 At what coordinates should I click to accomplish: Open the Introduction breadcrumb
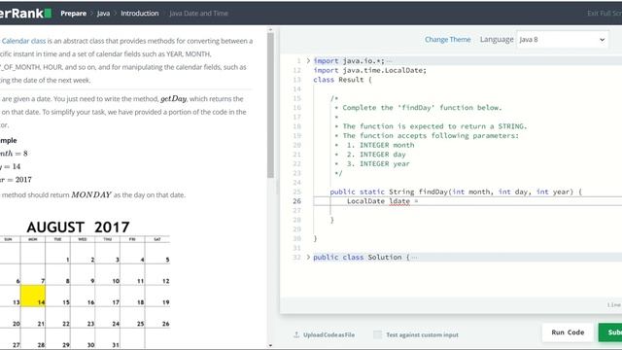tap(140, 13)
